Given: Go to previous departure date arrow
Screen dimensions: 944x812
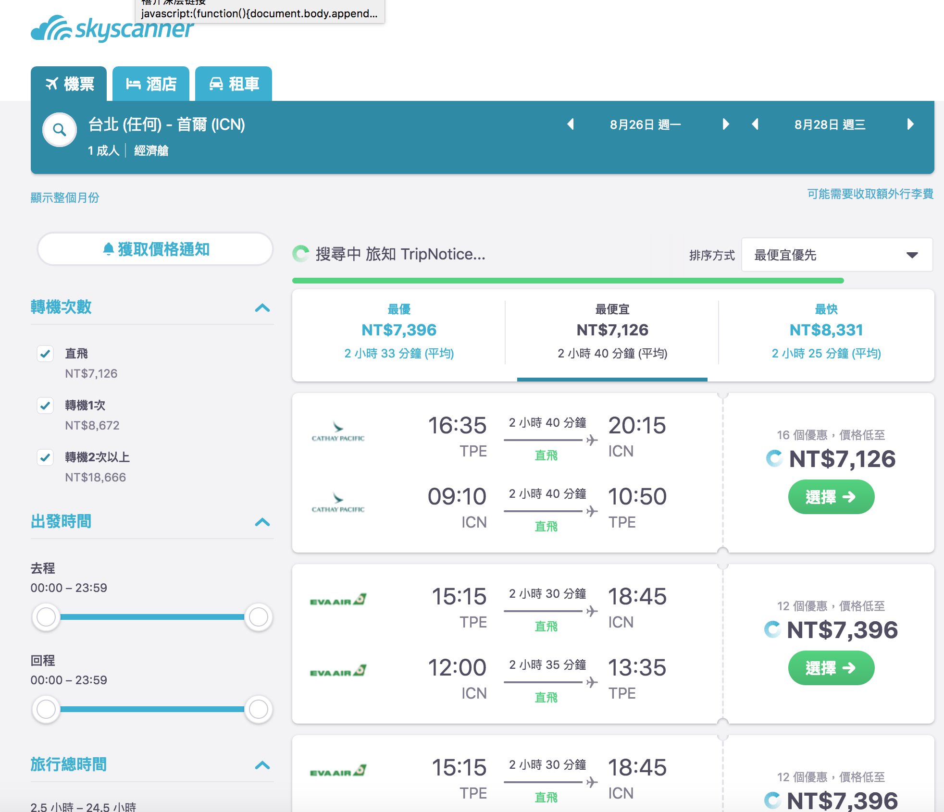Looking at the screenshot, I should (x=571, y=124).
